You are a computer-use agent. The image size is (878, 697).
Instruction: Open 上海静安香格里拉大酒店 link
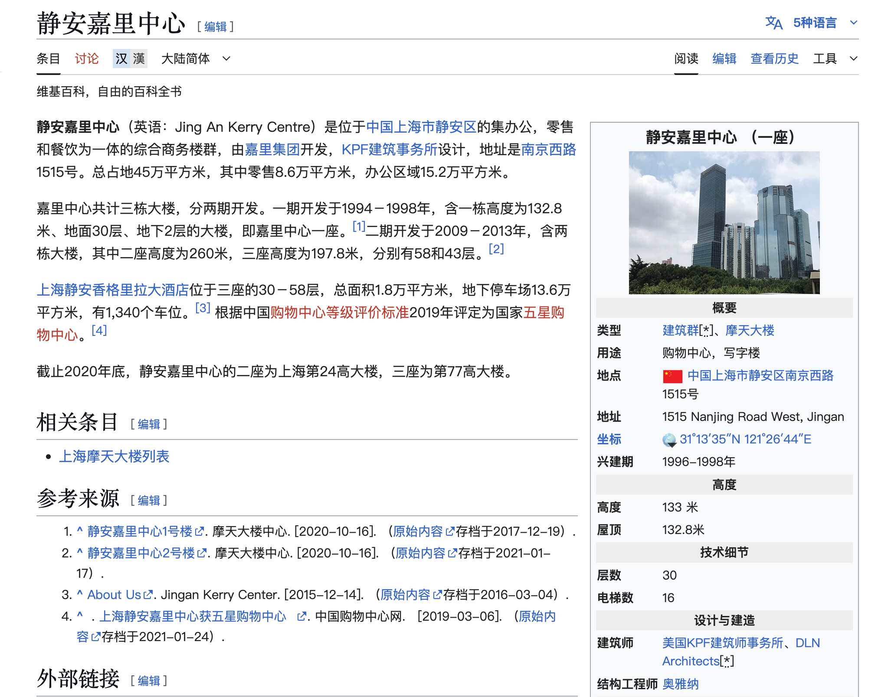pos(113,290)
